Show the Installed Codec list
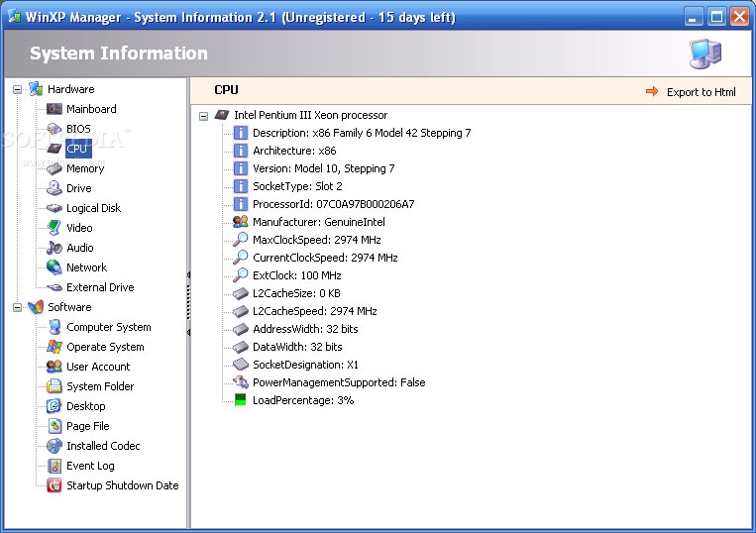This screenshot has height=533, width=756. pos(103,446)
